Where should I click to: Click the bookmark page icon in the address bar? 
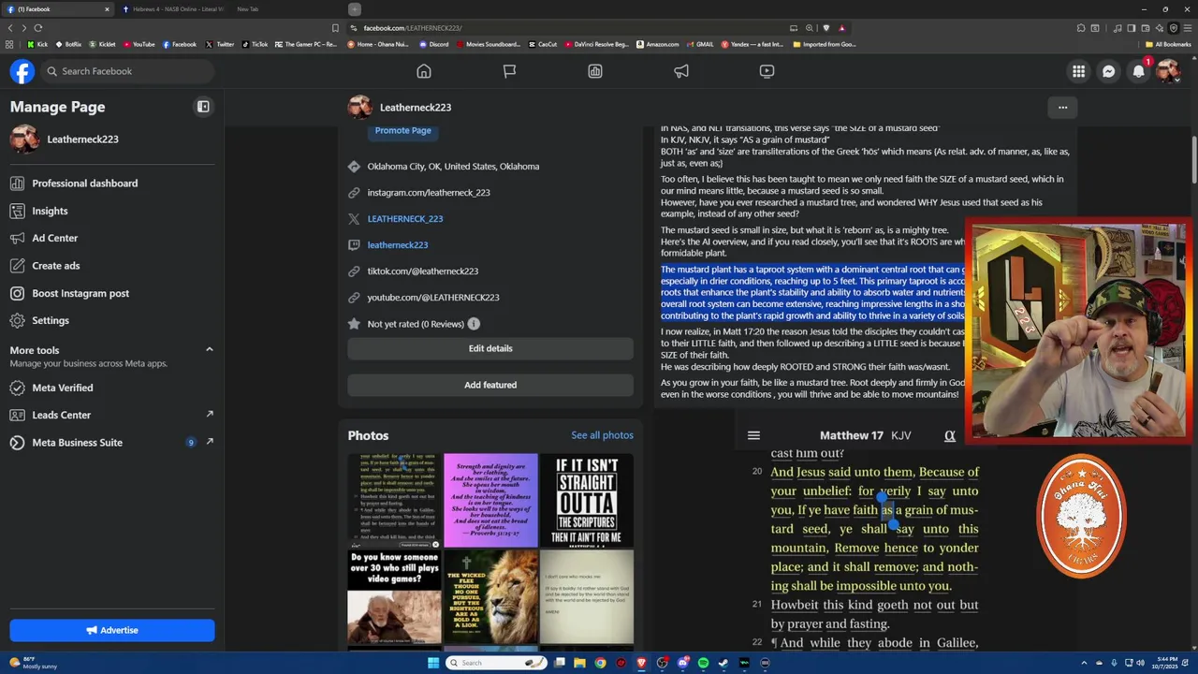[335, 28]
